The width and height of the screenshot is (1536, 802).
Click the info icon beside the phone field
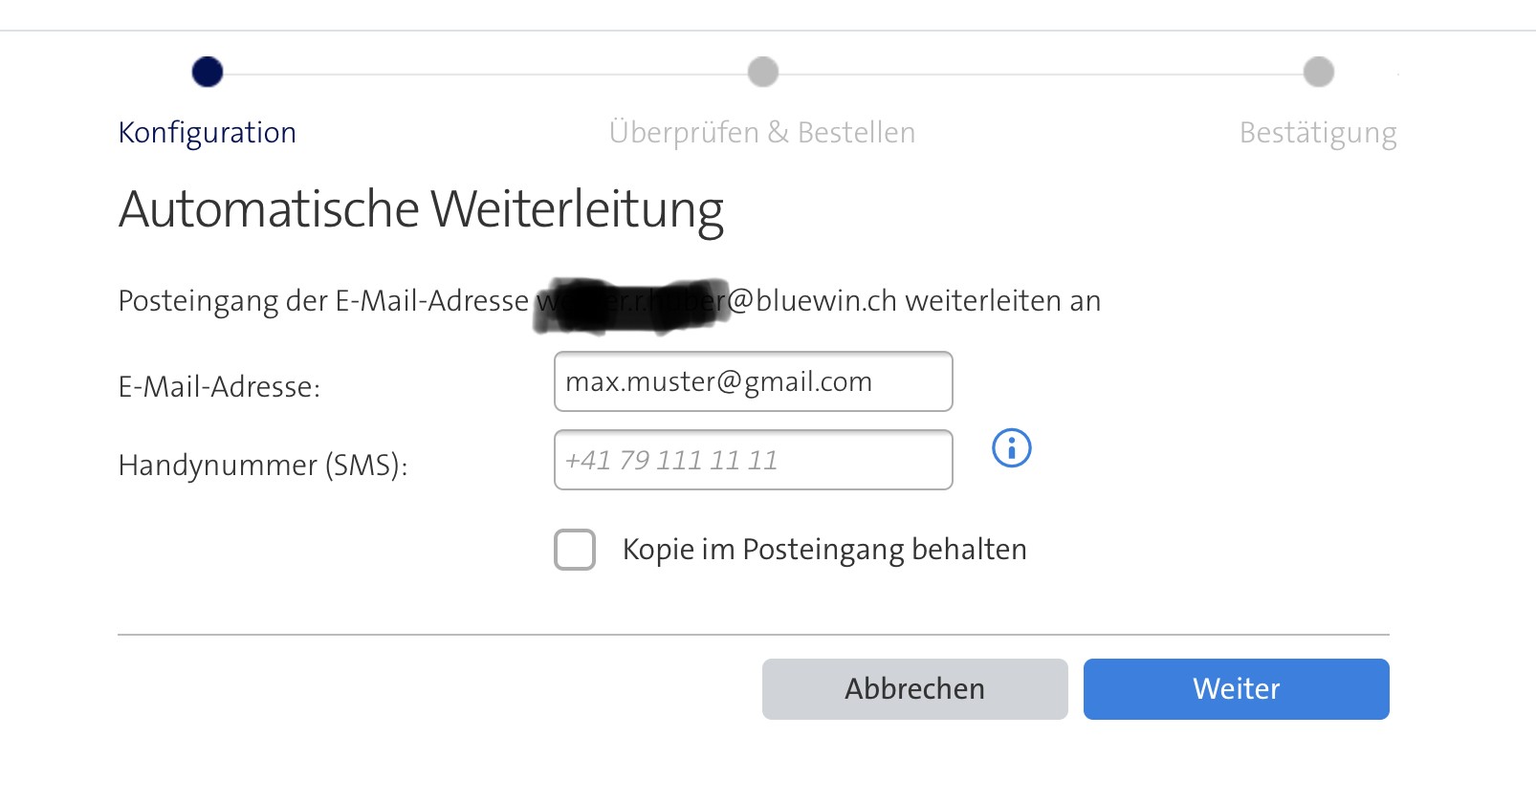point(1011,448)
